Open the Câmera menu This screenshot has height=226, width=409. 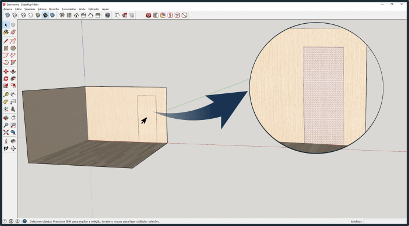[42, 9]
